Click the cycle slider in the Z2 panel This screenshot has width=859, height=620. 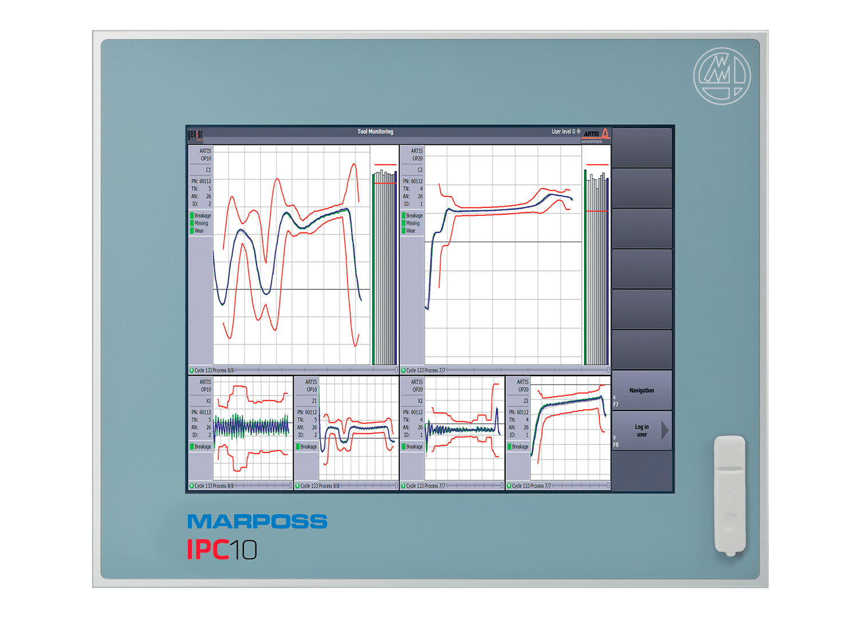point(581,485)
